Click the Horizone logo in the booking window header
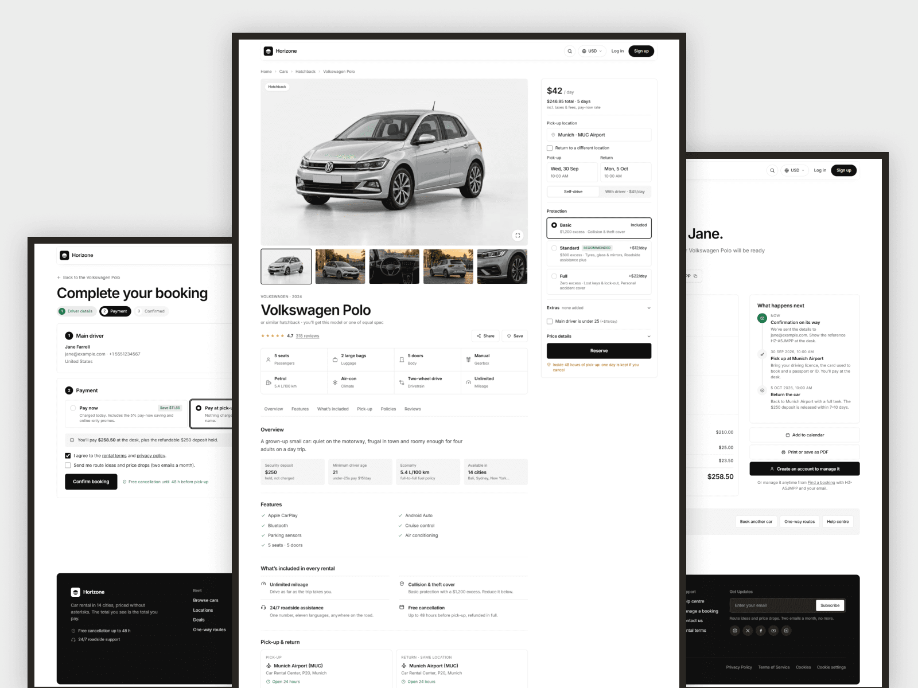This screenshot has height=688, width=918. point(76,255)
